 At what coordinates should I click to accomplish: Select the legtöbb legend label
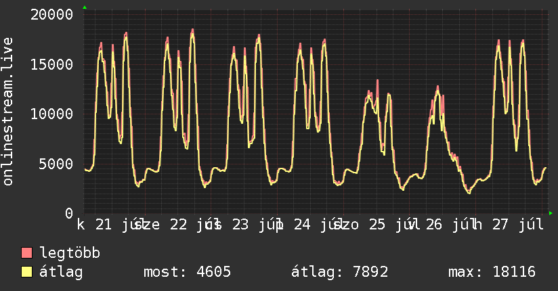coord(70,253)
